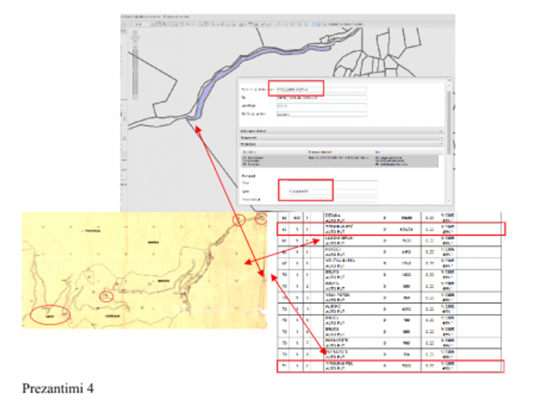Click the first table row outlined in red
Image resolution: width=536 pixels, height=402 pixels.
(x=391, y=229)
